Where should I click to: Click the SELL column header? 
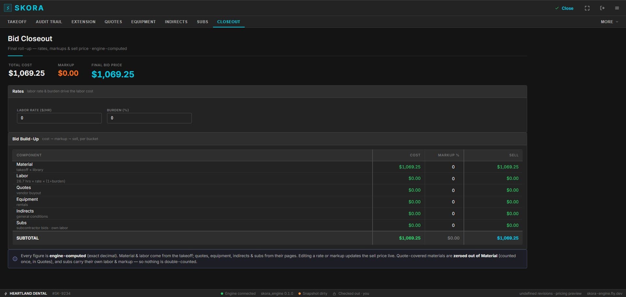(514, 155)
